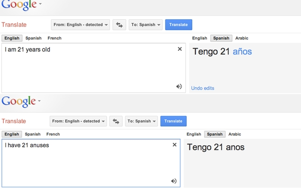Image resolution: width=301 pixels, height=188 pixels.
Task: Choose English target tab above "Tengo 21 anos"
Action: 194,134
